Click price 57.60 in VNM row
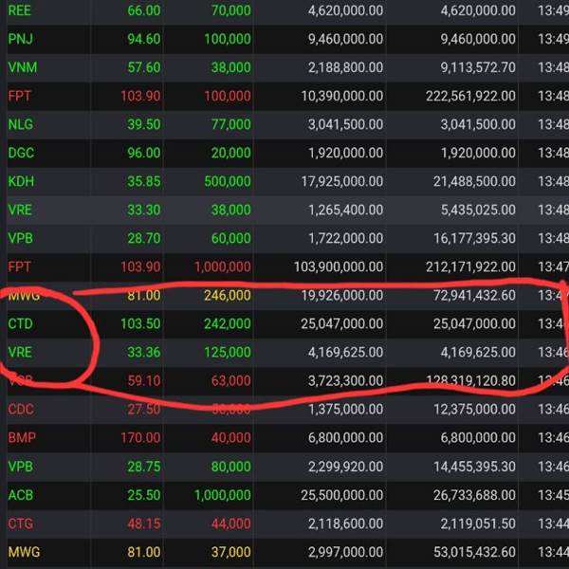This screenshot has height=569, width=569. click(144, 67)
